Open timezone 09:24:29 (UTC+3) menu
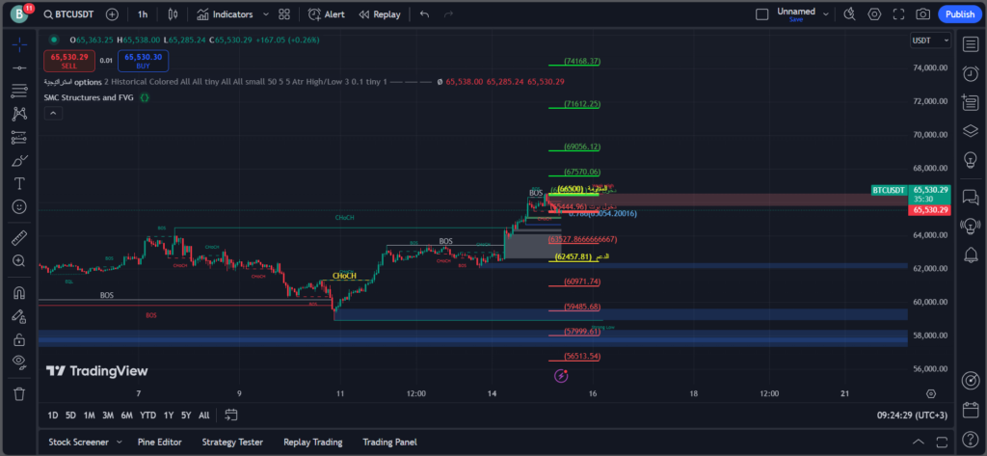 point(912,416)
